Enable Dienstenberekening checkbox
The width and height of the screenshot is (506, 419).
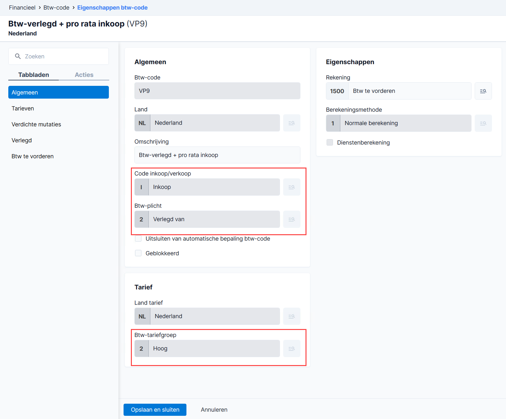pos(330,142)
